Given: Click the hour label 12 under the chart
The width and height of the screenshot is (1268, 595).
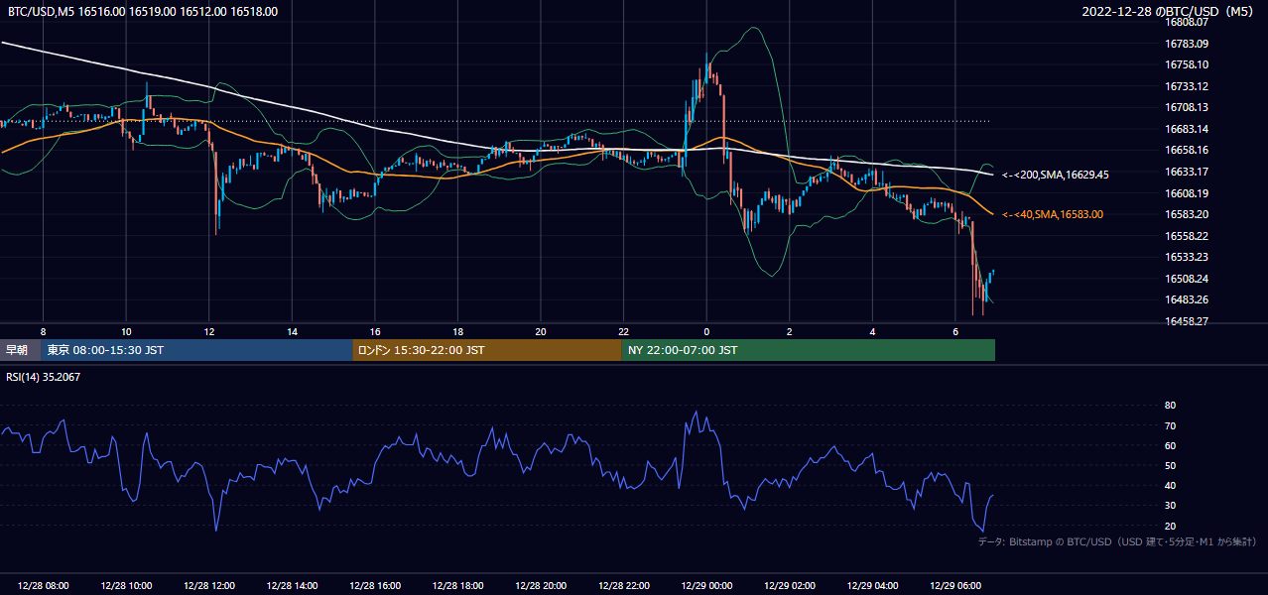Looking at the screenshot, I should (208, 331).
